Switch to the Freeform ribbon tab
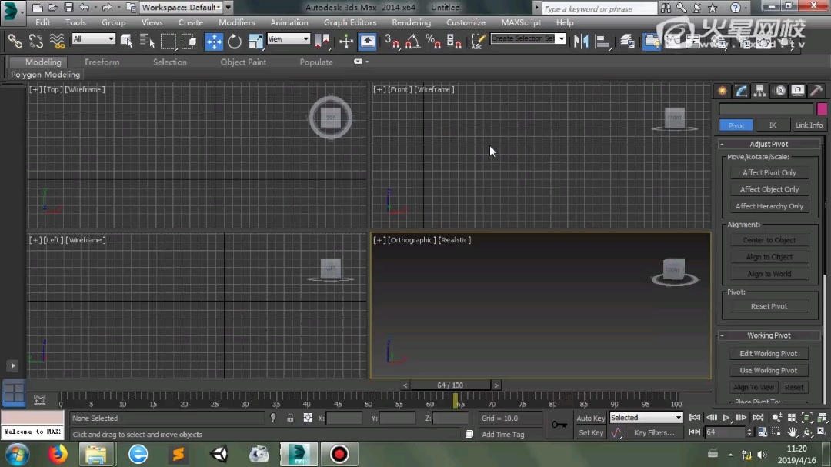The width and height of the screenshot is (831, 467). [x=102, y=62]
